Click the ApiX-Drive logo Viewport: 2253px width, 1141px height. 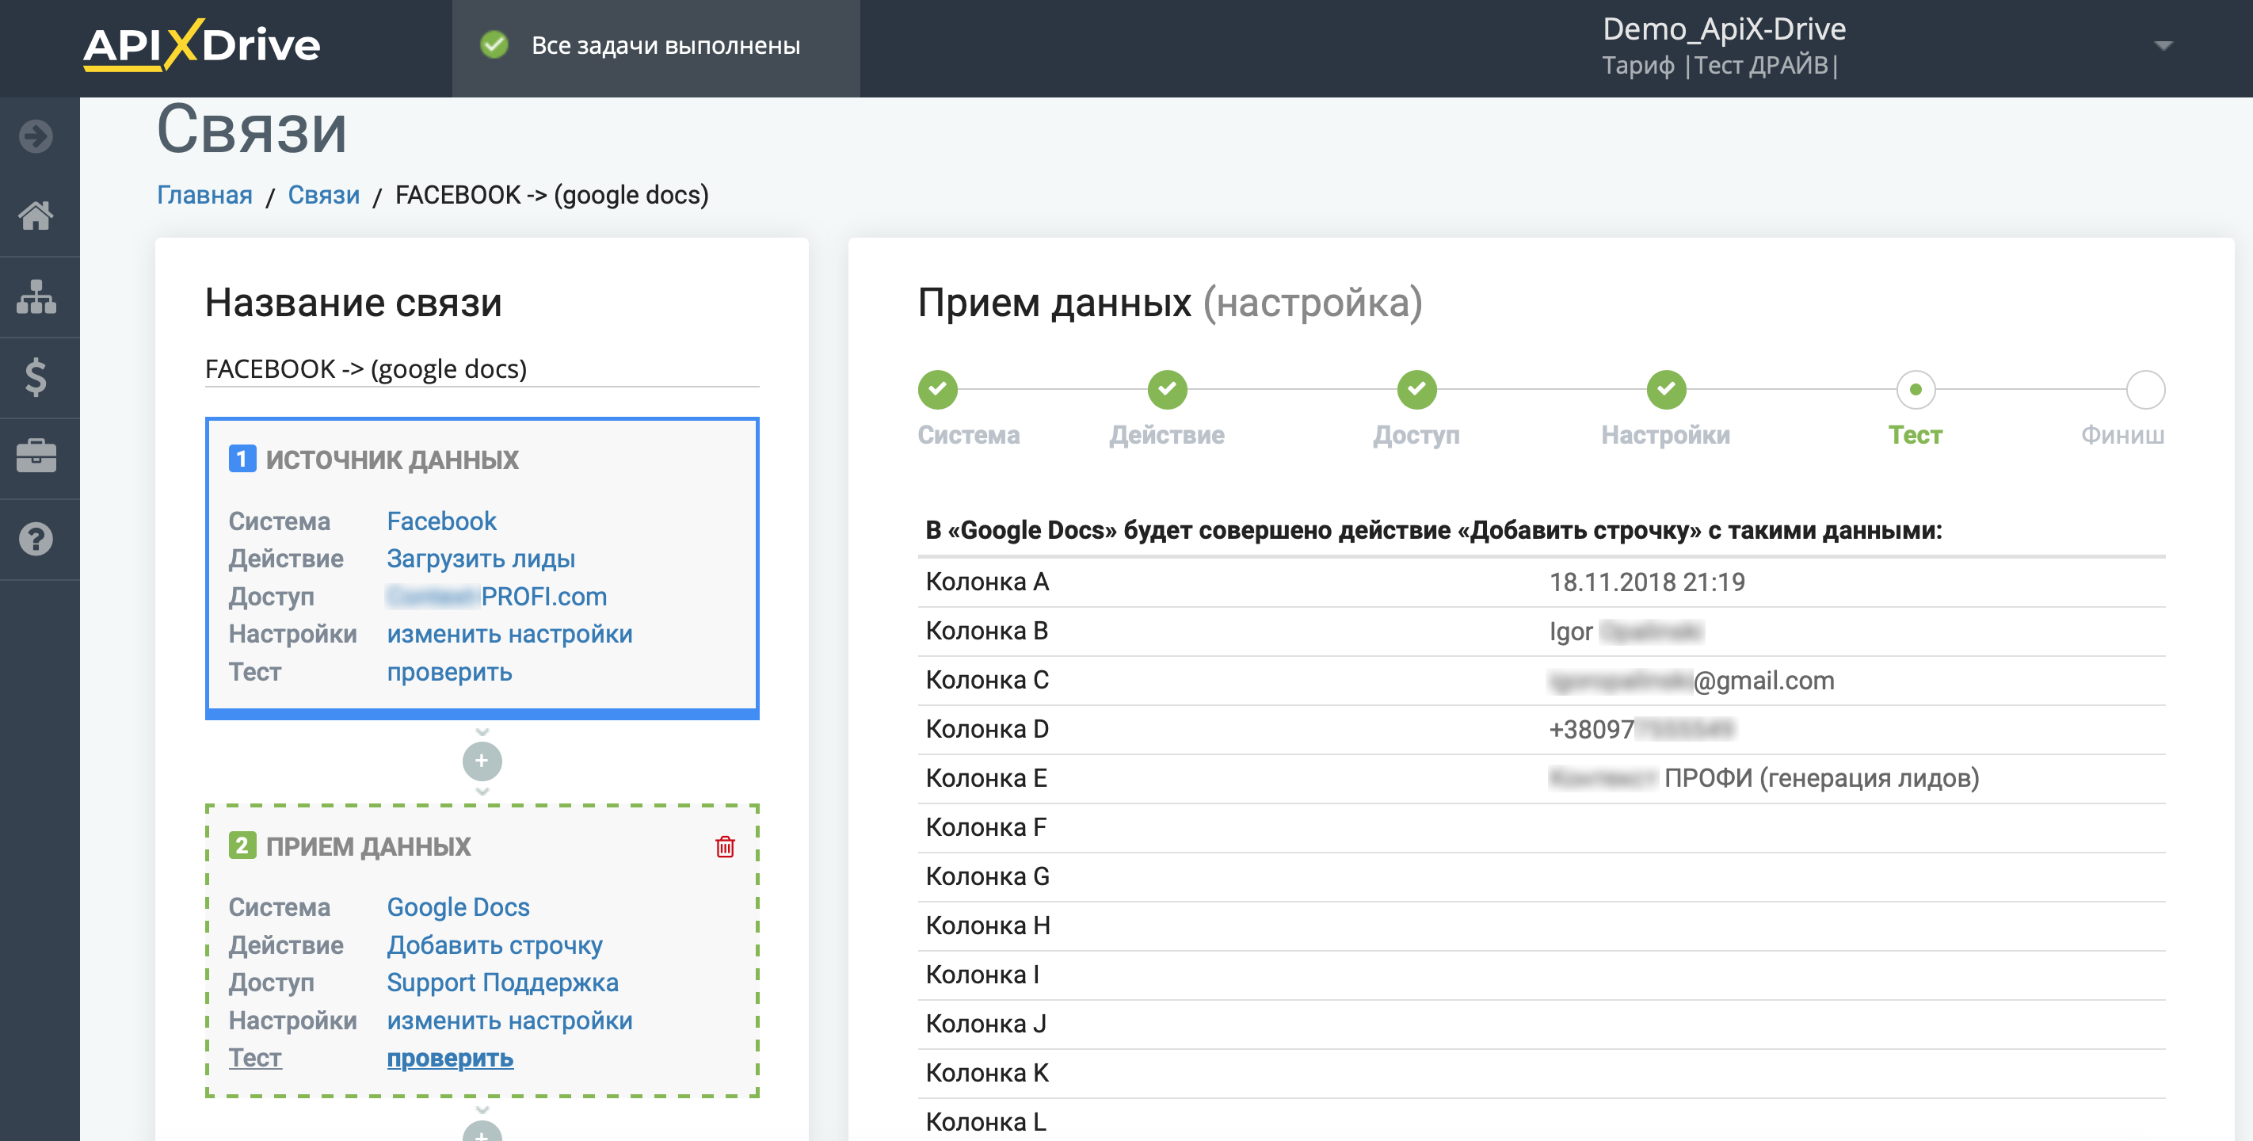pos(202,44)
